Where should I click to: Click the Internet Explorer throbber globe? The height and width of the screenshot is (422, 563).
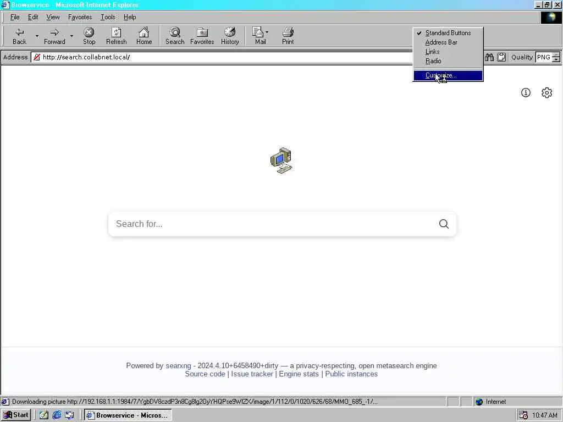(x=551, y=18)
